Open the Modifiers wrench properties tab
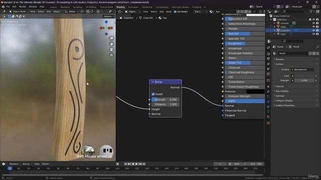Screen dimensions: 321x180 tap(268, 91)
